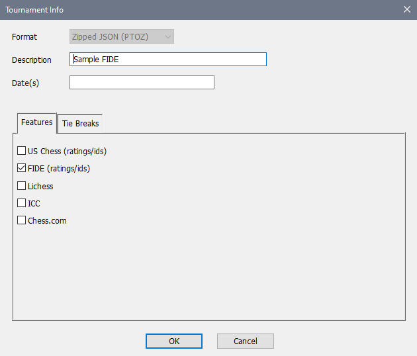Open the Zipped JSON (PTOZ) format dropdown

point(121,37)
